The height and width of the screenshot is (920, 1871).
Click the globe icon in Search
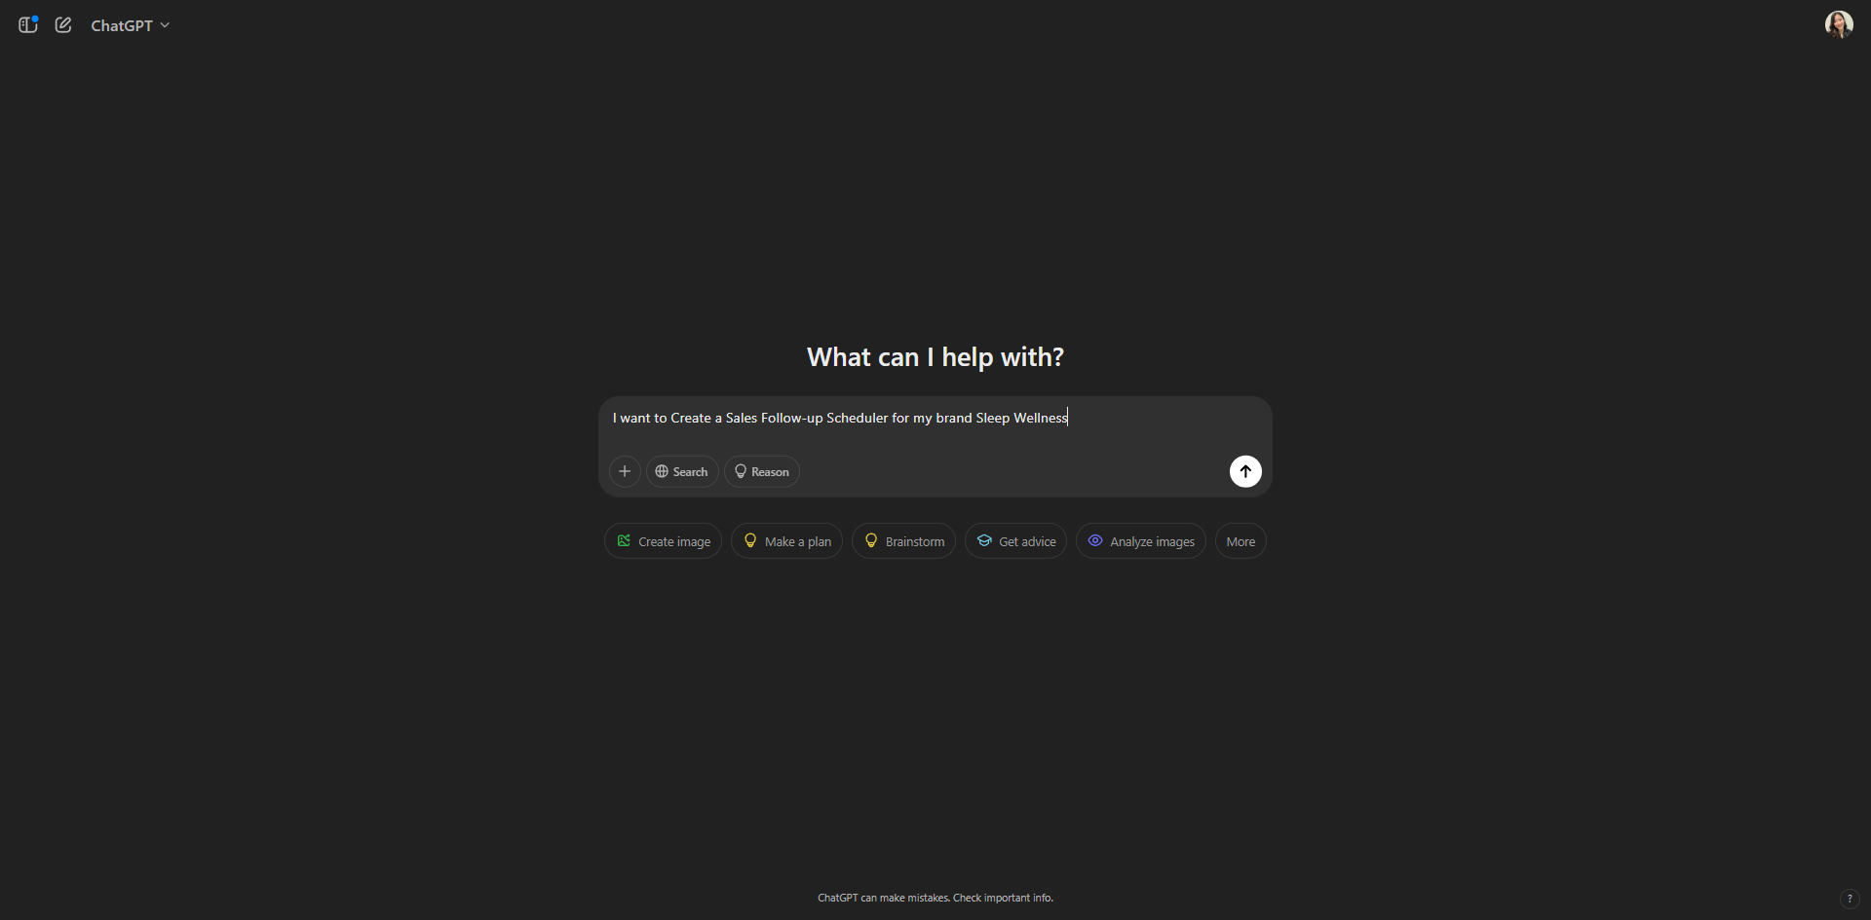click(662, 471)
